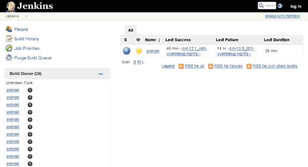308x167 pixels.
Task: Expand the breadcrumb arrow next to Jenkins
Action: 26,17
